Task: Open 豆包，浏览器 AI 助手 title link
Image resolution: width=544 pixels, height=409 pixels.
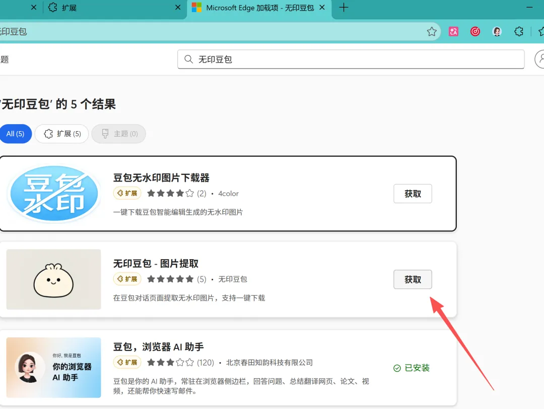Action: pos(159,347)
